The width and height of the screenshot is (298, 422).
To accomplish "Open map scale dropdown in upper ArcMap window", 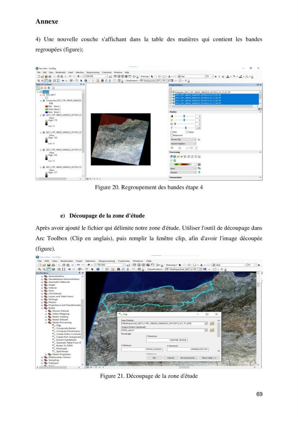I will (x=106, y=76).
